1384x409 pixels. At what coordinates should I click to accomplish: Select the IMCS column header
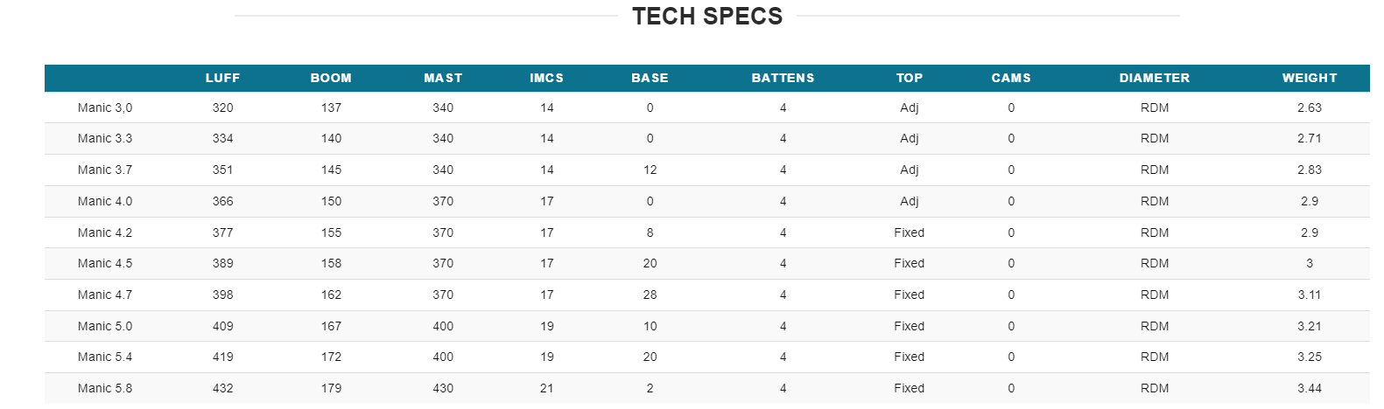(x=546, y=78)
